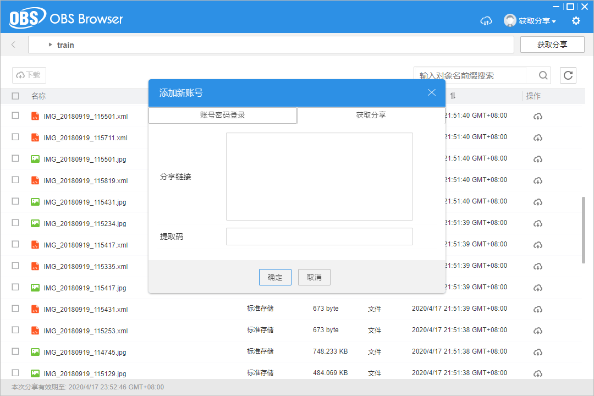Switch to the 获取分享 tab in the dialog
Viewport: 594px width, 396px height.
[371, 116]
